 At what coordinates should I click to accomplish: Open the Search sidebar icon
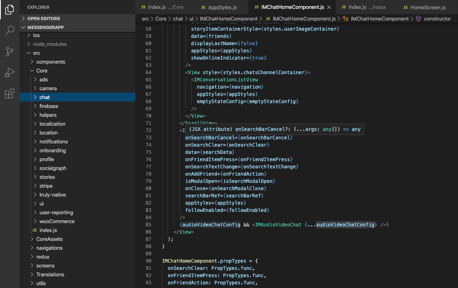(10, 31)
